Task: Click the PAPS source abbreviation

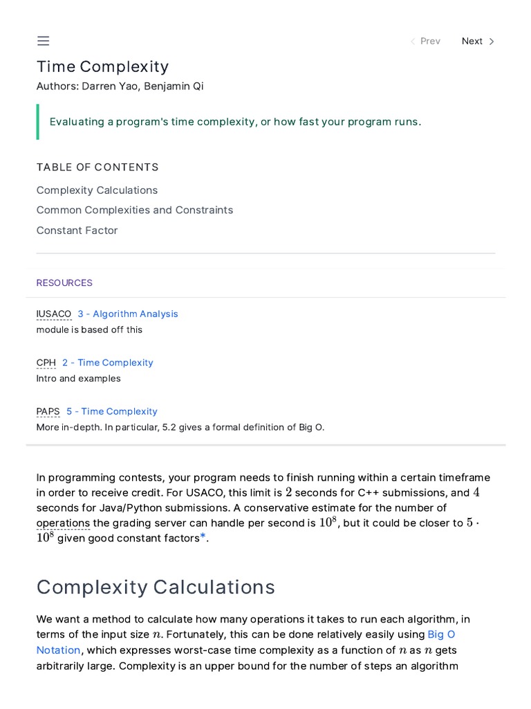Action: tap(48, 411)
